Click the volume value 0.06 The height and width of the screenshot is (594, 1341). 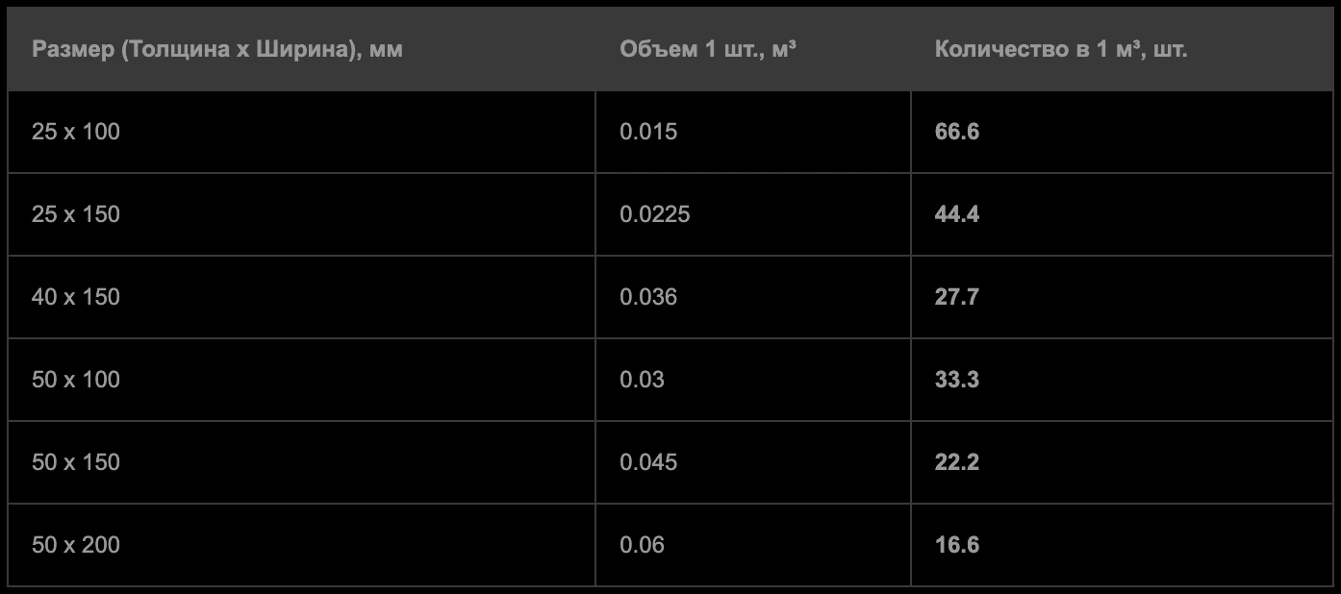point(643,545)
